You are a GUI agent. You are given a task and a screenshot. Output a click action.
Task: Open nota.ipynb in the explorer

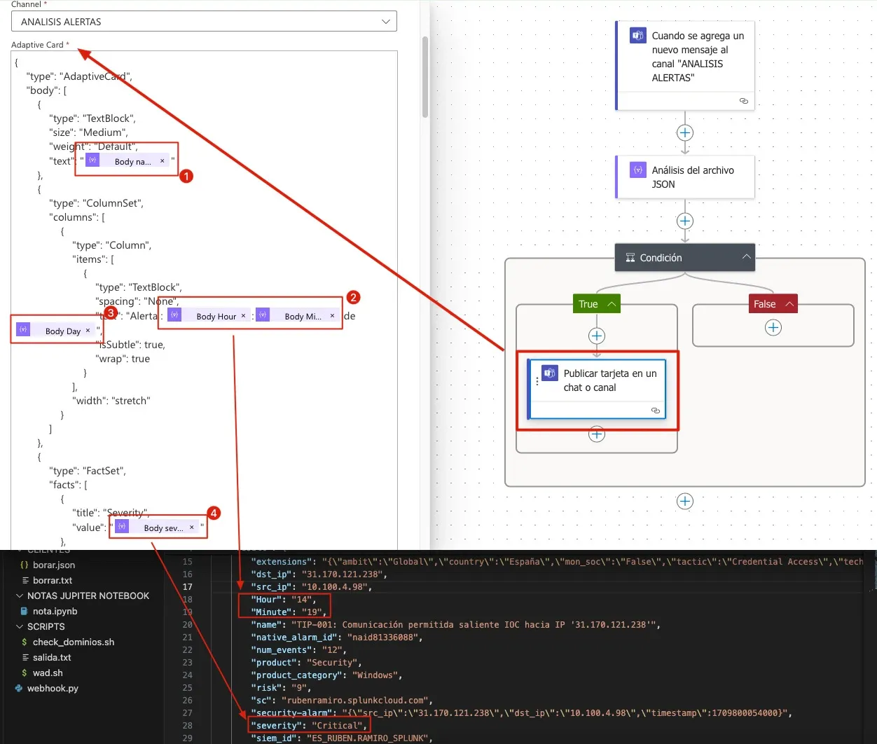point(55,611)
